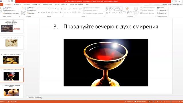Open the РЕЦЕНЗИРОВАНИЕ ribbon tab
Screen dimensions: 183x103
tap(76, 5)
